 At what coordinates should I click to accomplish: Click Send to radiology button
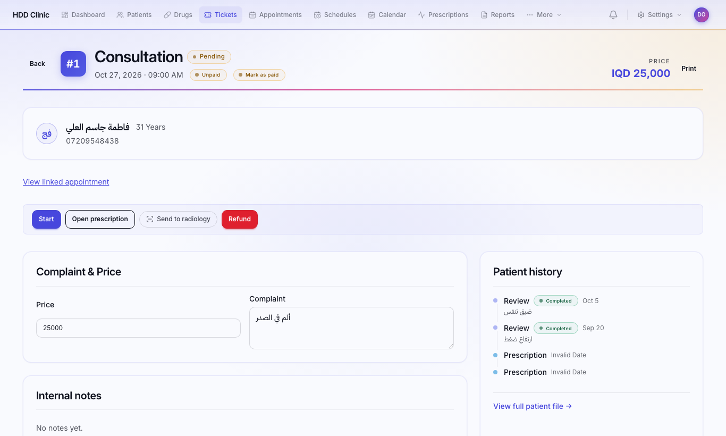tap(178, 219)
